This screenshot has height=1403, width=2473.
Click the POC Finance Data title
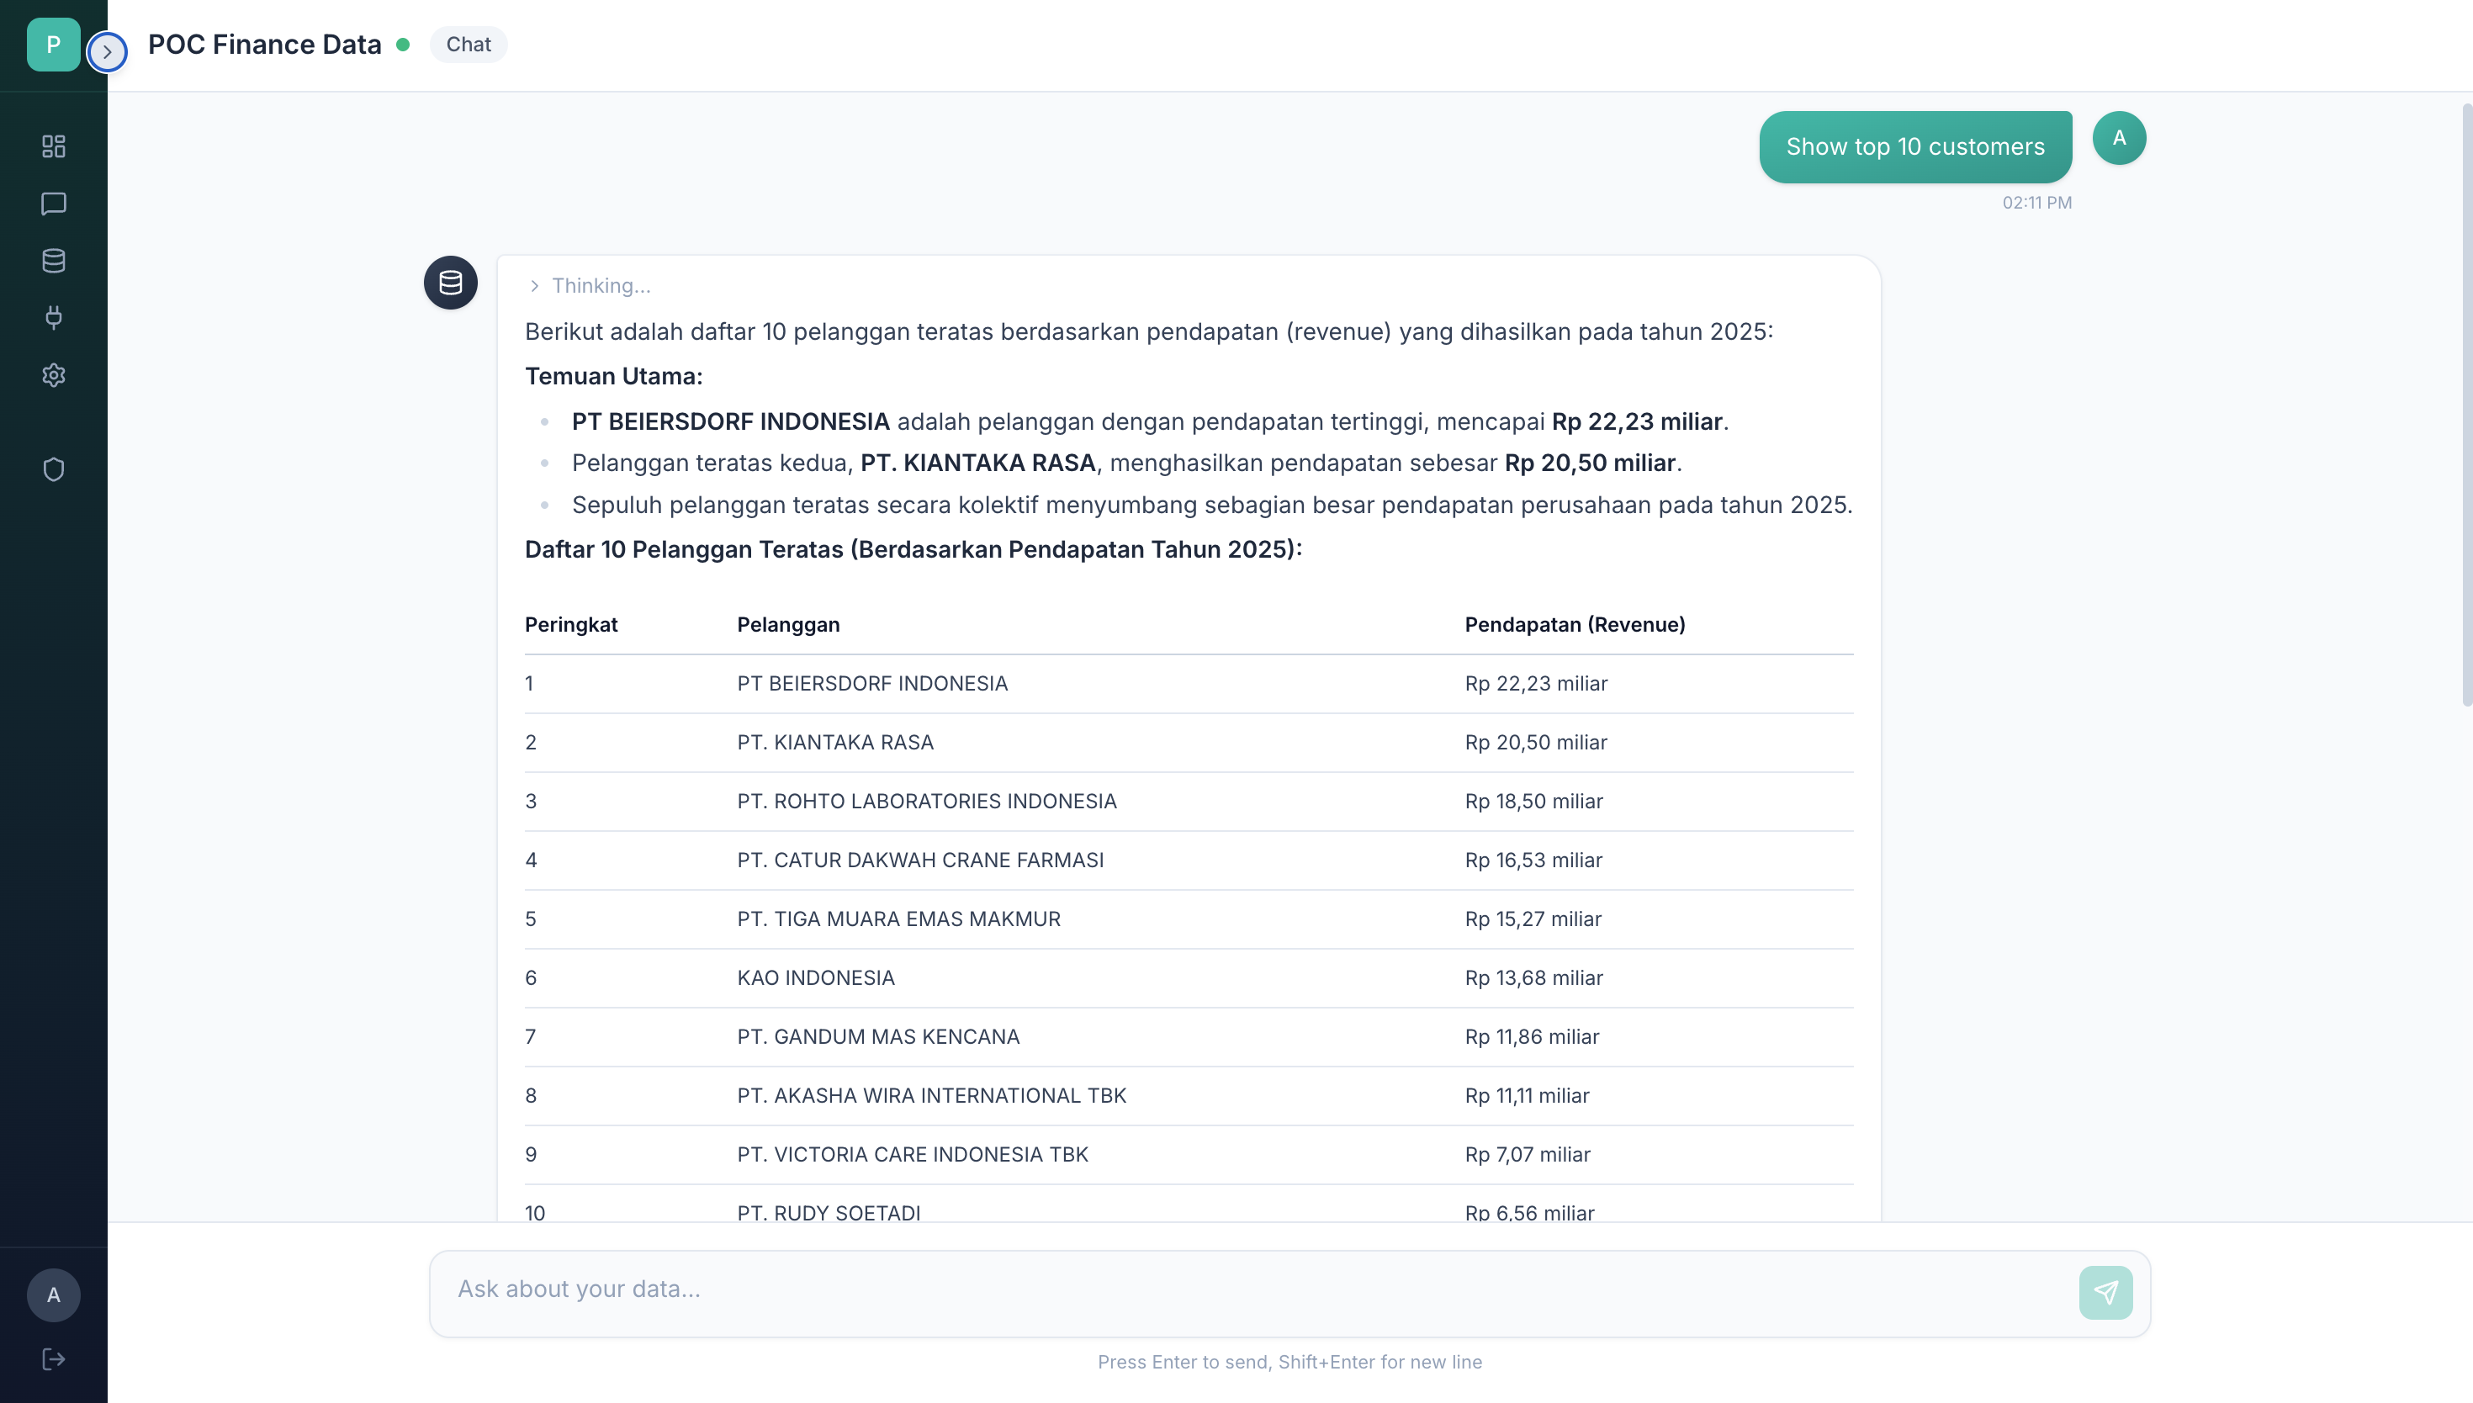coord(265,45)
